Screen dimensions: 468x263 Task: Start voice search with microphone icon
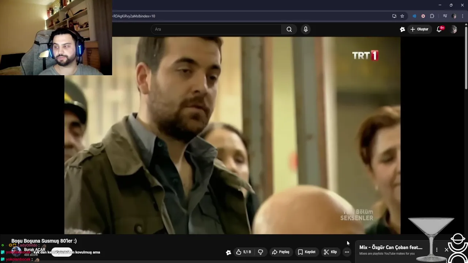pos(306,29)
